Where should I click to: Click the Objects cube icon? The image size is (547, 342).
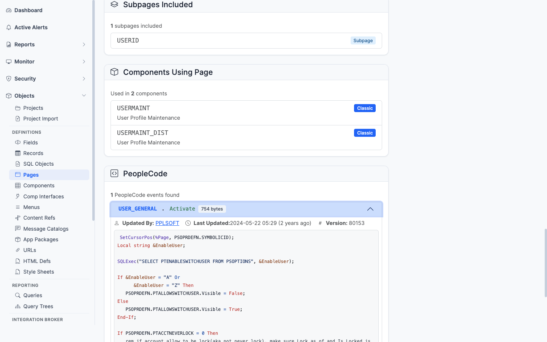(9, 96)
